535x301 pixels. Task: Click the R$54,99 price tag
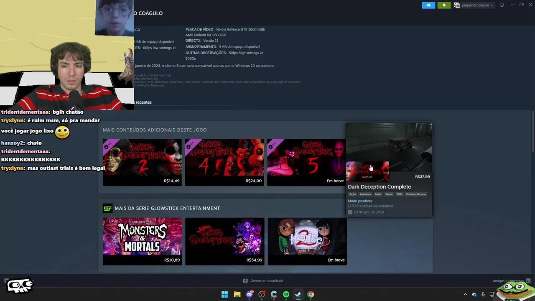(254, 260)
